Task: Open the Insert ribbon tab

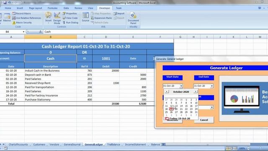Action: [20, 8]
